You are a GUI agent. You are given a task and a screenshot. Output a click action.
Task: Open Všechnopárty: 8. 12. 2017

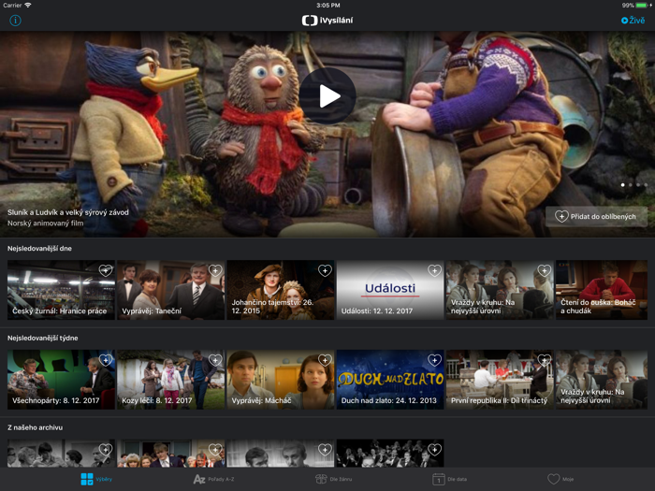click(x=61, y=380)
